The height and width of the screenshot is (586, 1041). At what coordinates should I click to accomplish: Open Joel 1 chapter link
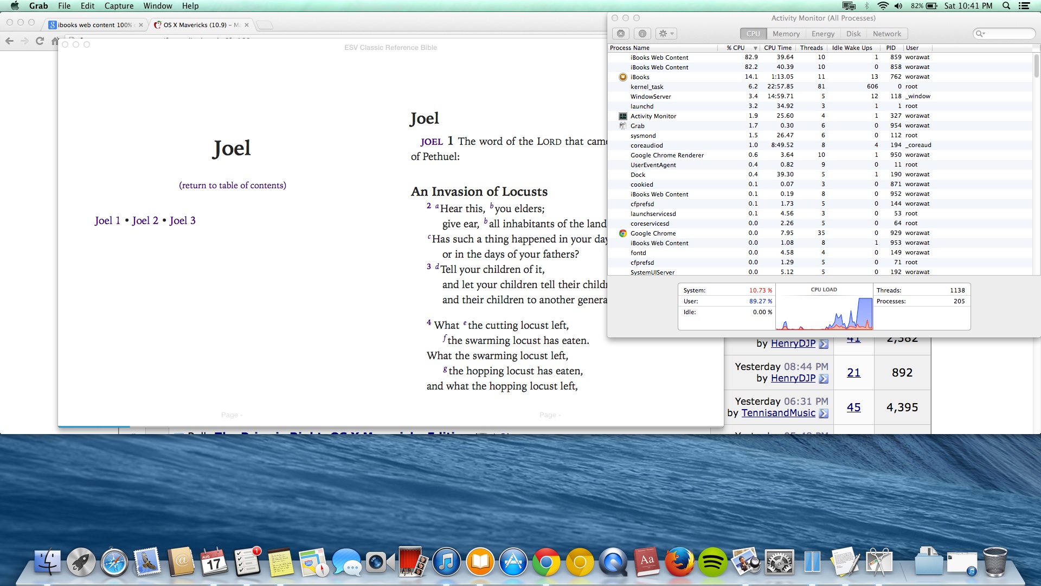click(x=107, y=220)
